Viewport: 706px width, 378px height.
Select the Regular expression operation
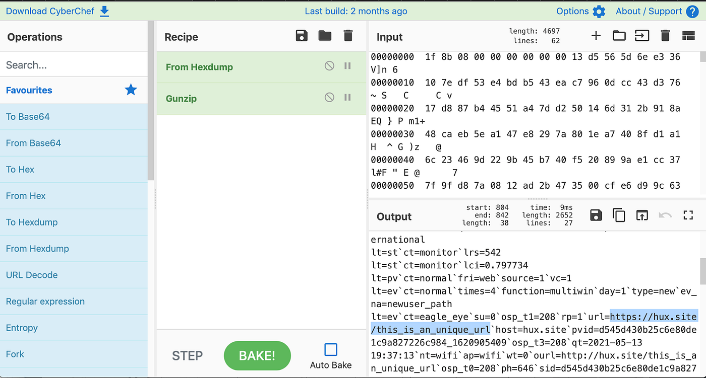tap(74, 301)
